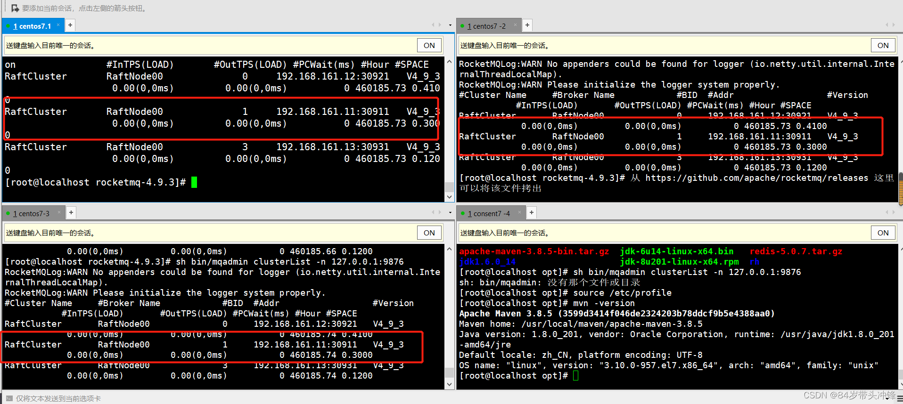903x404 pixels.
Task: Add a new tab beside centos7-3
Action: pos(71,212)
